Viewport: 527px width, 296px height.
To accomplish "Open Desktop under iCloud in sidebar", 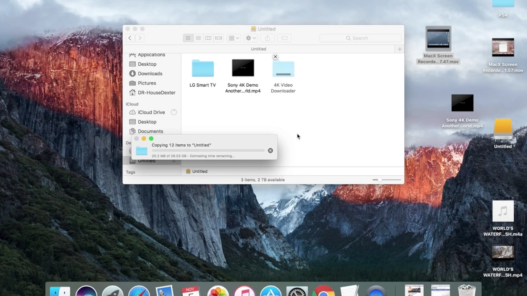I will (147, 122).
